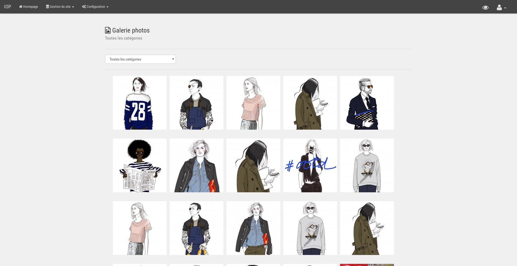Open third-row woman in olive trench coat thumbnail

(367, 228)
